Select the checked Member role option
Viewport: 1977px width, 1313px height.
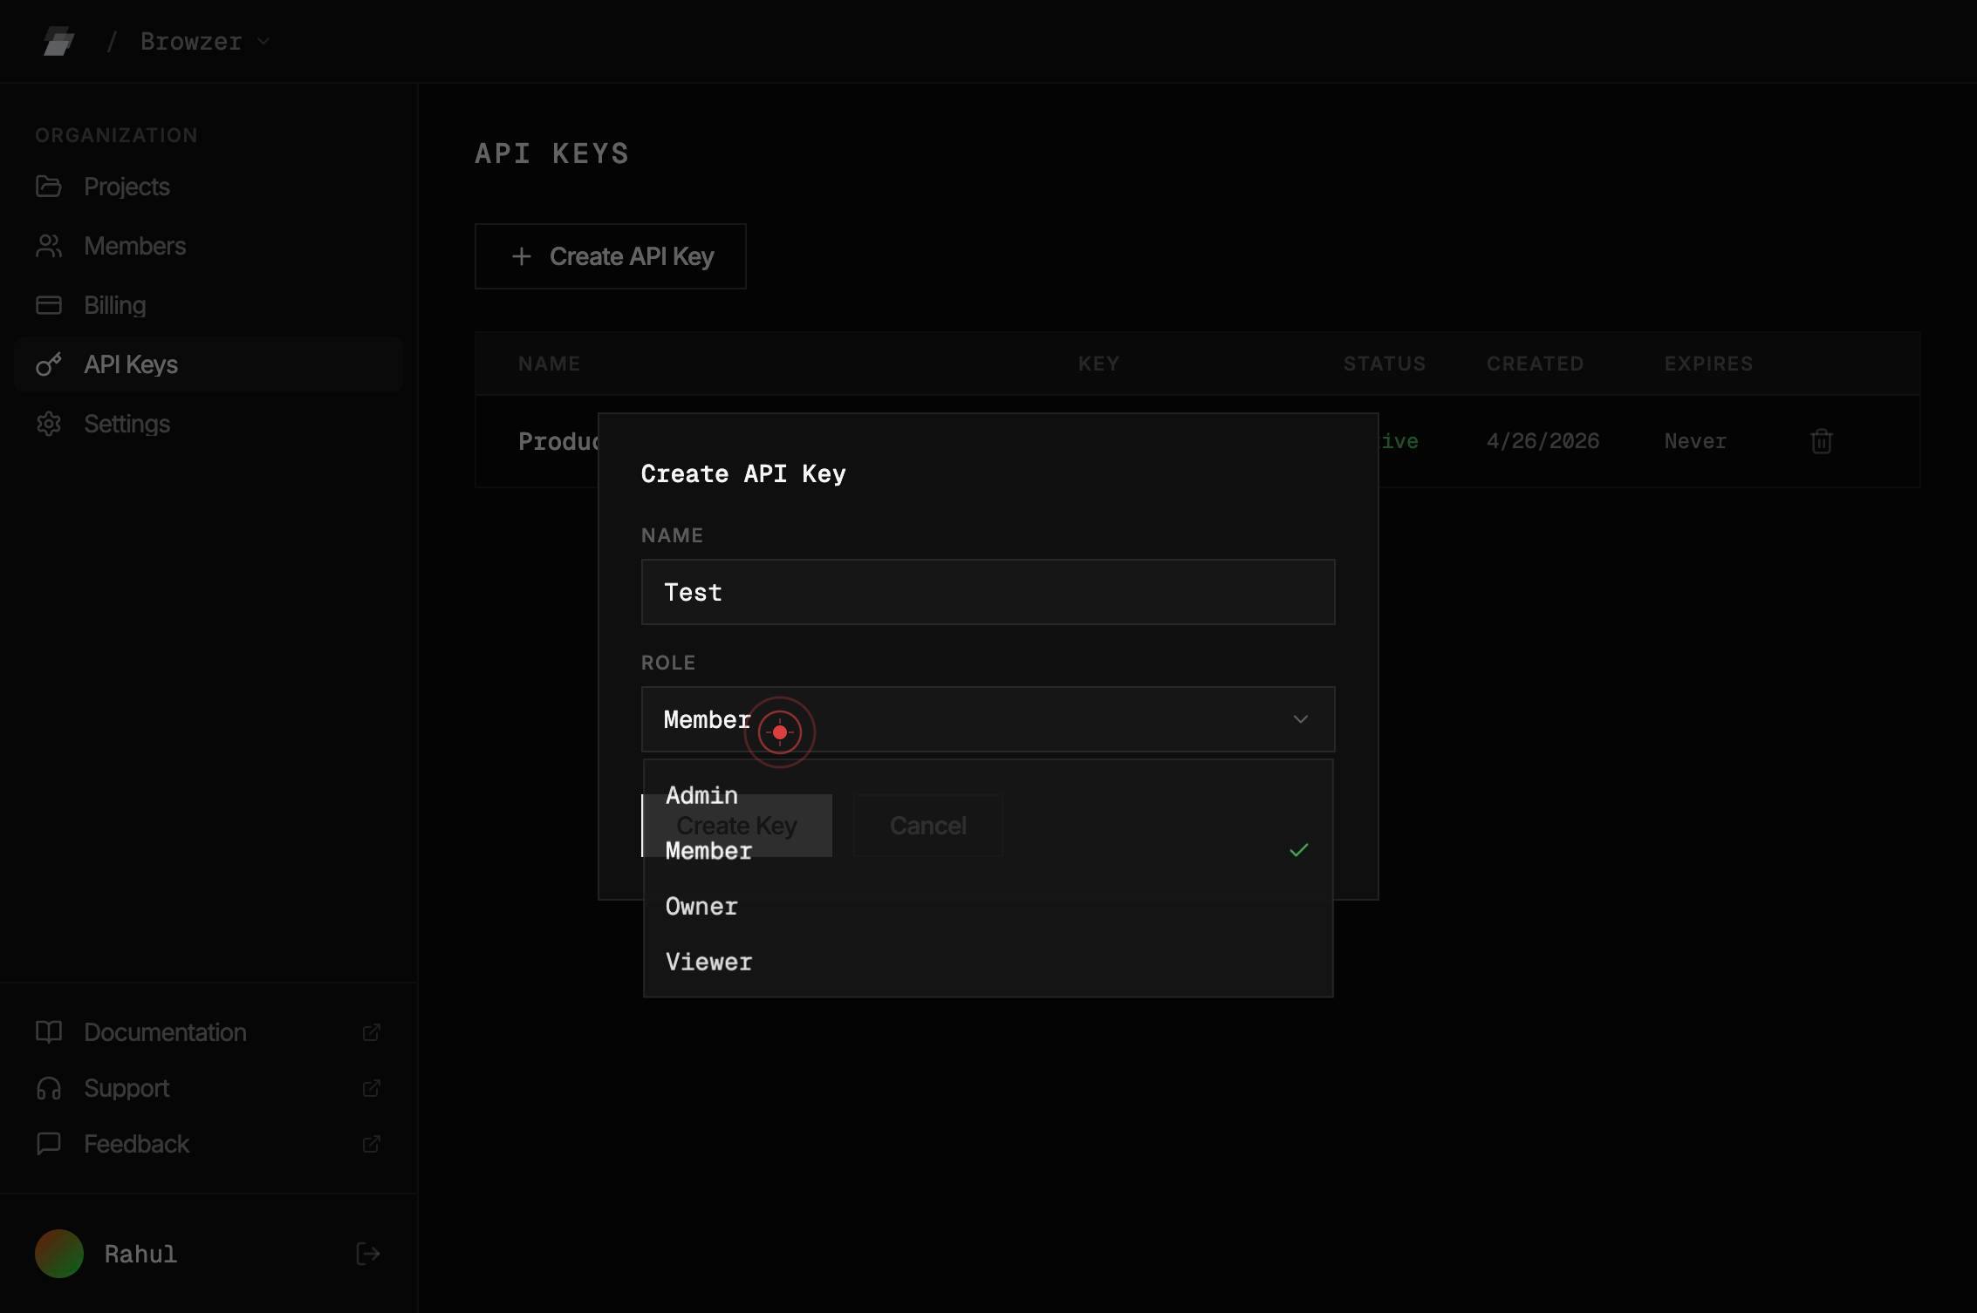(x=988, y=851)
